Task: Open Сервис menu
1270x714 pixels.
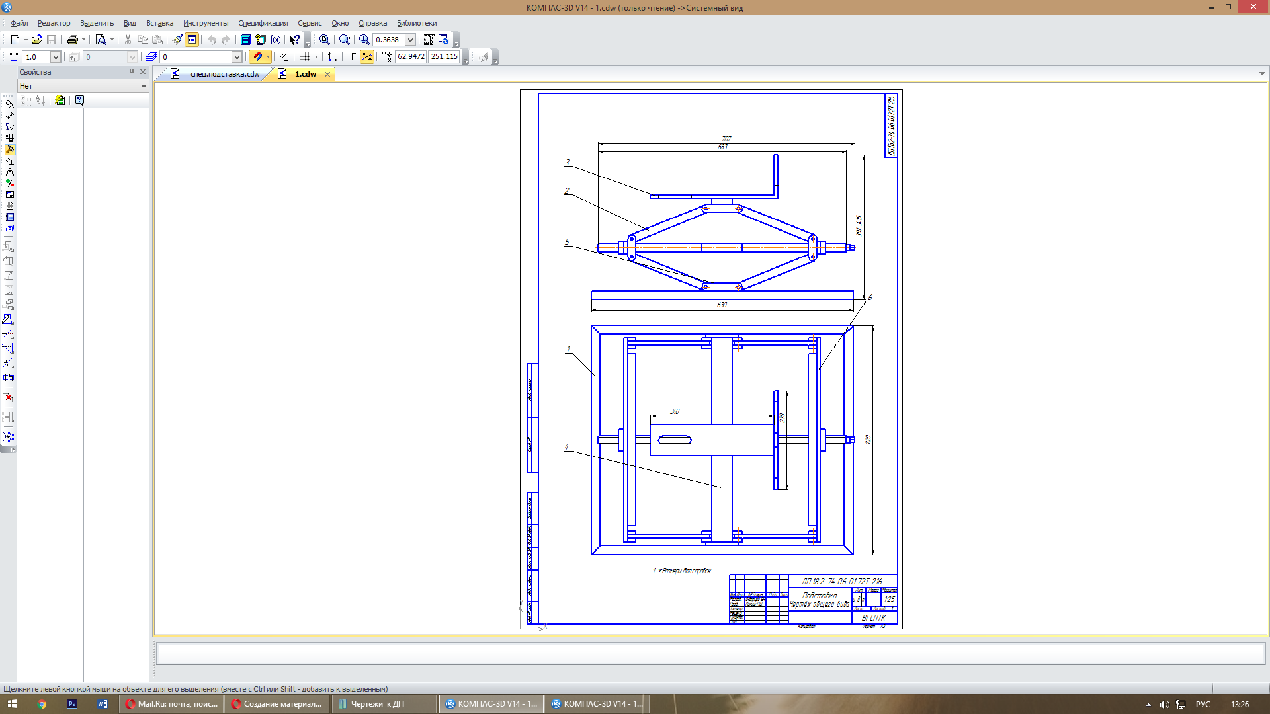Action: (310, 23)
